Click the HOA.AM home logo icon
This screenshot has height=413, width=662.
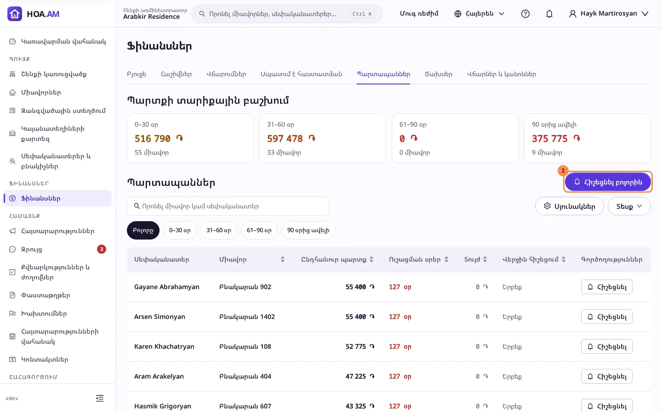[15, 14]
